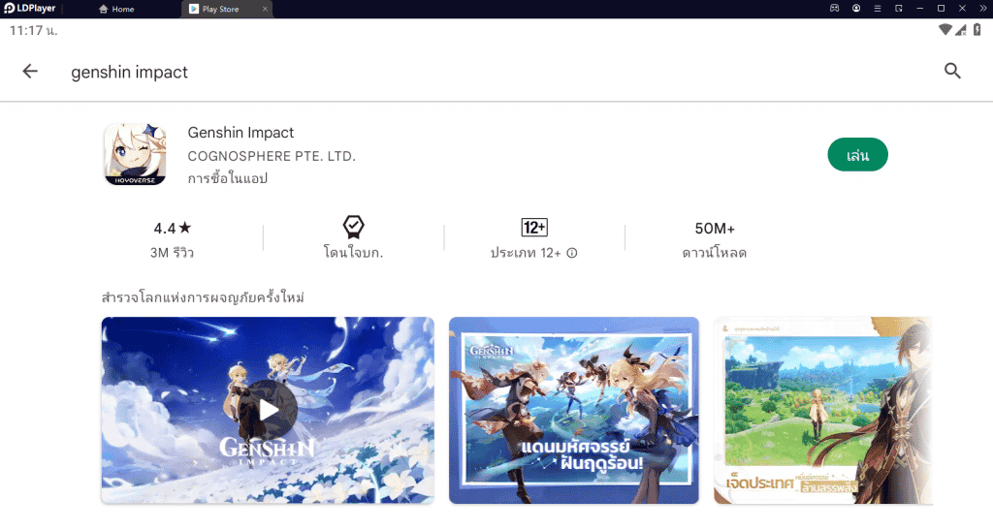This screenshot has height=530, width=993.
Task: Click the magnifier search icon
Action: point(952,71)
